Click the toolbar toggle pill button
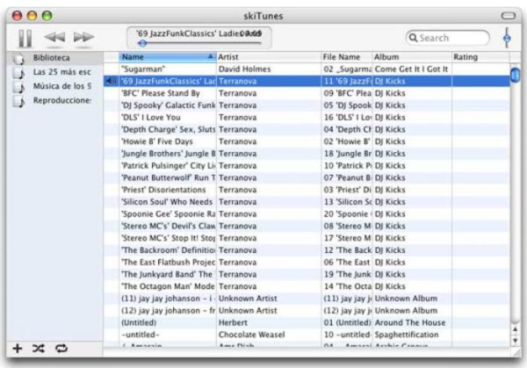The image size is (527, 368). click(x=509, y=16)
